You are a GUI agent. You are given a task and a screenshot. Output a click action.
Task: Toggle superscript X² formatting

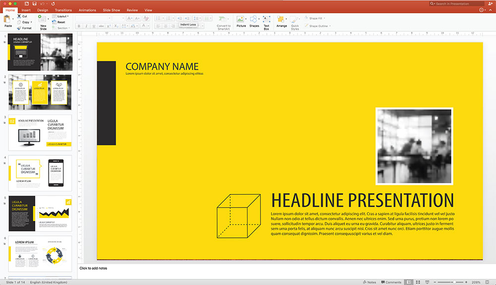(x=109, y=26)
